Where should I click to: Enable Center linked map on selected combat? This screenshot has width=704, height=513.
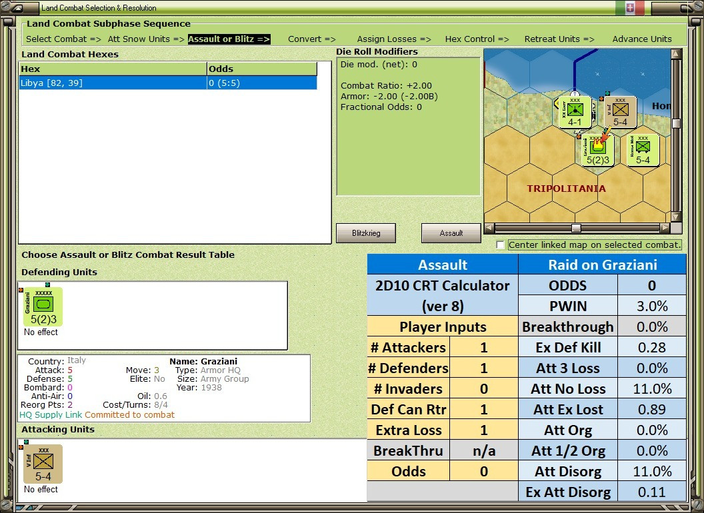click(500, 245)
